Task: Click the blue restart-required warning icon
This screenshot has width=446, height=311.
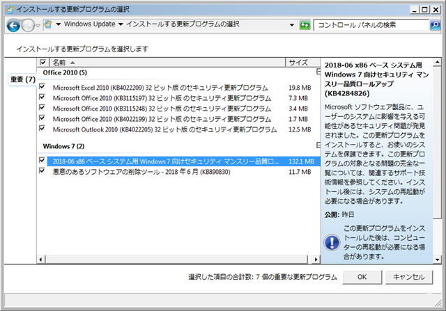Action: pyautogui.click(x=332, y=242)
